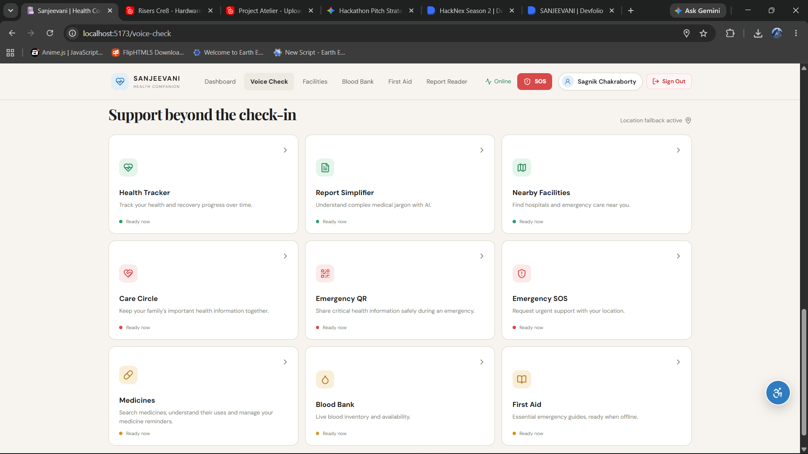Click the location icon in address bar

[x=686, y=33]
